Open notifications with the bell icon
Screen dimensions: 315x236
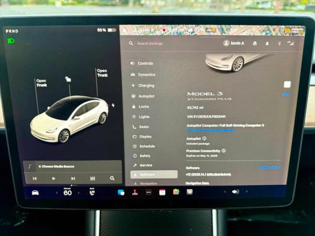(x=267, y=43)
